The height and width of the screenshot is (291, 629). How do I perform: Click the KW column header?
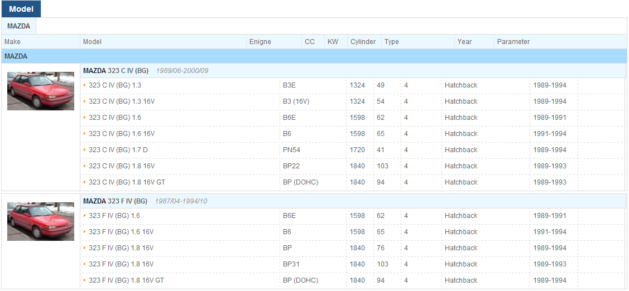(333, 42)
